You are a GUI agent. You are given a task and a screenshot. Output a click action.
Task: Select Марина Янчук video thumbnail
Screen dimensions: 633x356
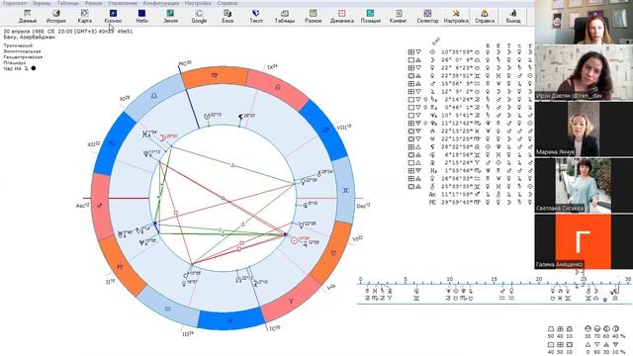tap(584, 129)
